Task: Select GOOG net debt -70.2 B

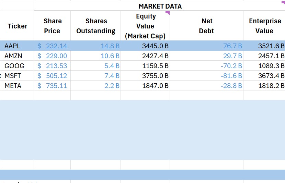Action: coord(231,66)
